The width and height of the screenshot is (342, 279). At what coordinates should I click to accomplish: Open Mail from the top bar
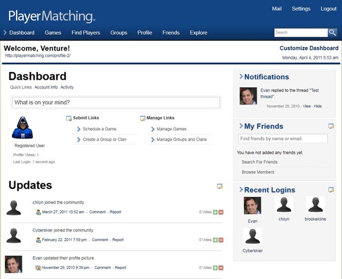pyautogui.click(x=277, y=9)
